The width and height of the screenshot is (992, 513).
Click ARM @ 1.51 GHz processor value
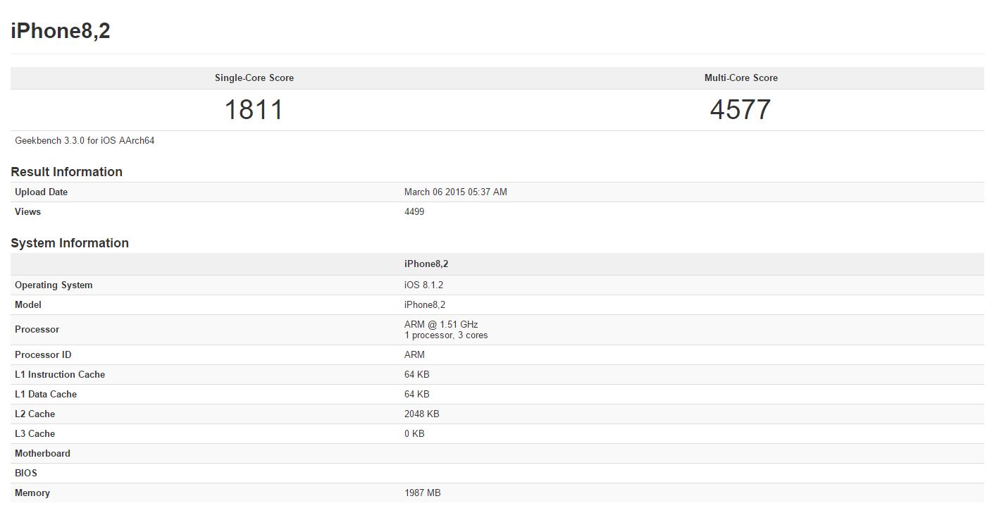click(x=441, y=325)
